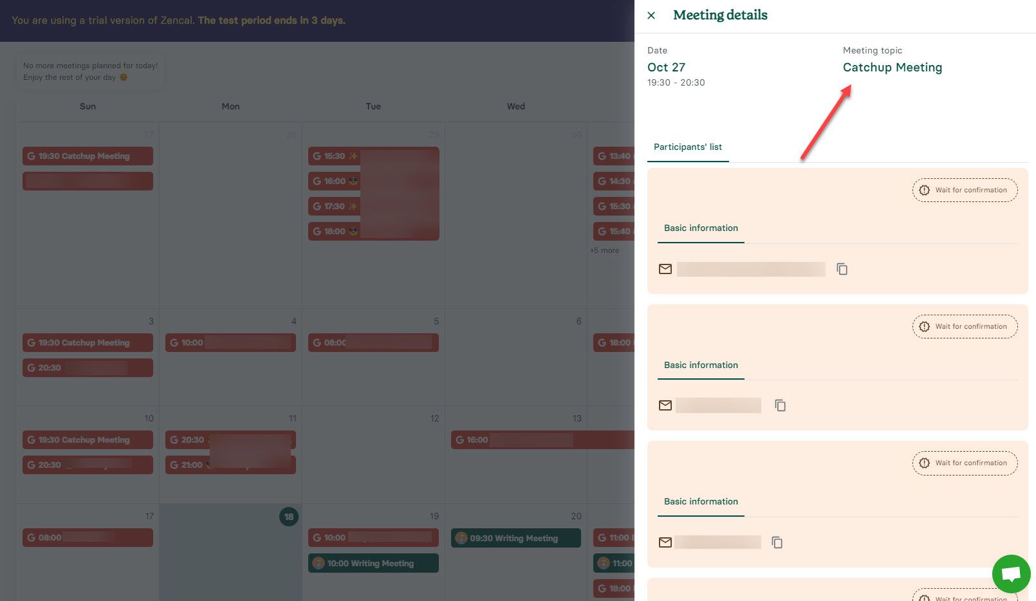1036x601 pixels.
Task: Switch to the Participants' list tab
Action: 687,147
